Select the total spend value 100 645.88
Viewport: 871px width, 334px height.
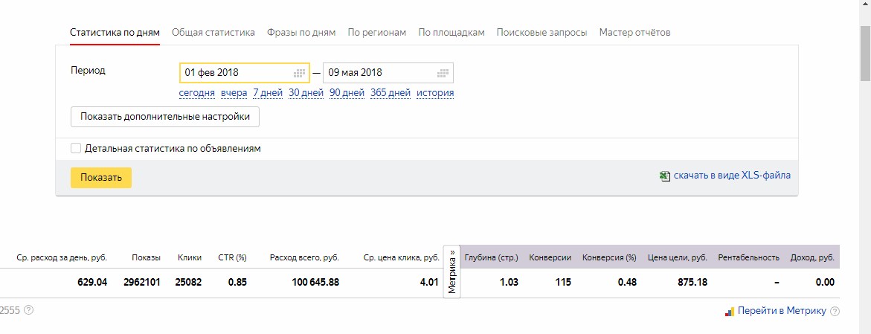pos(315,283)
